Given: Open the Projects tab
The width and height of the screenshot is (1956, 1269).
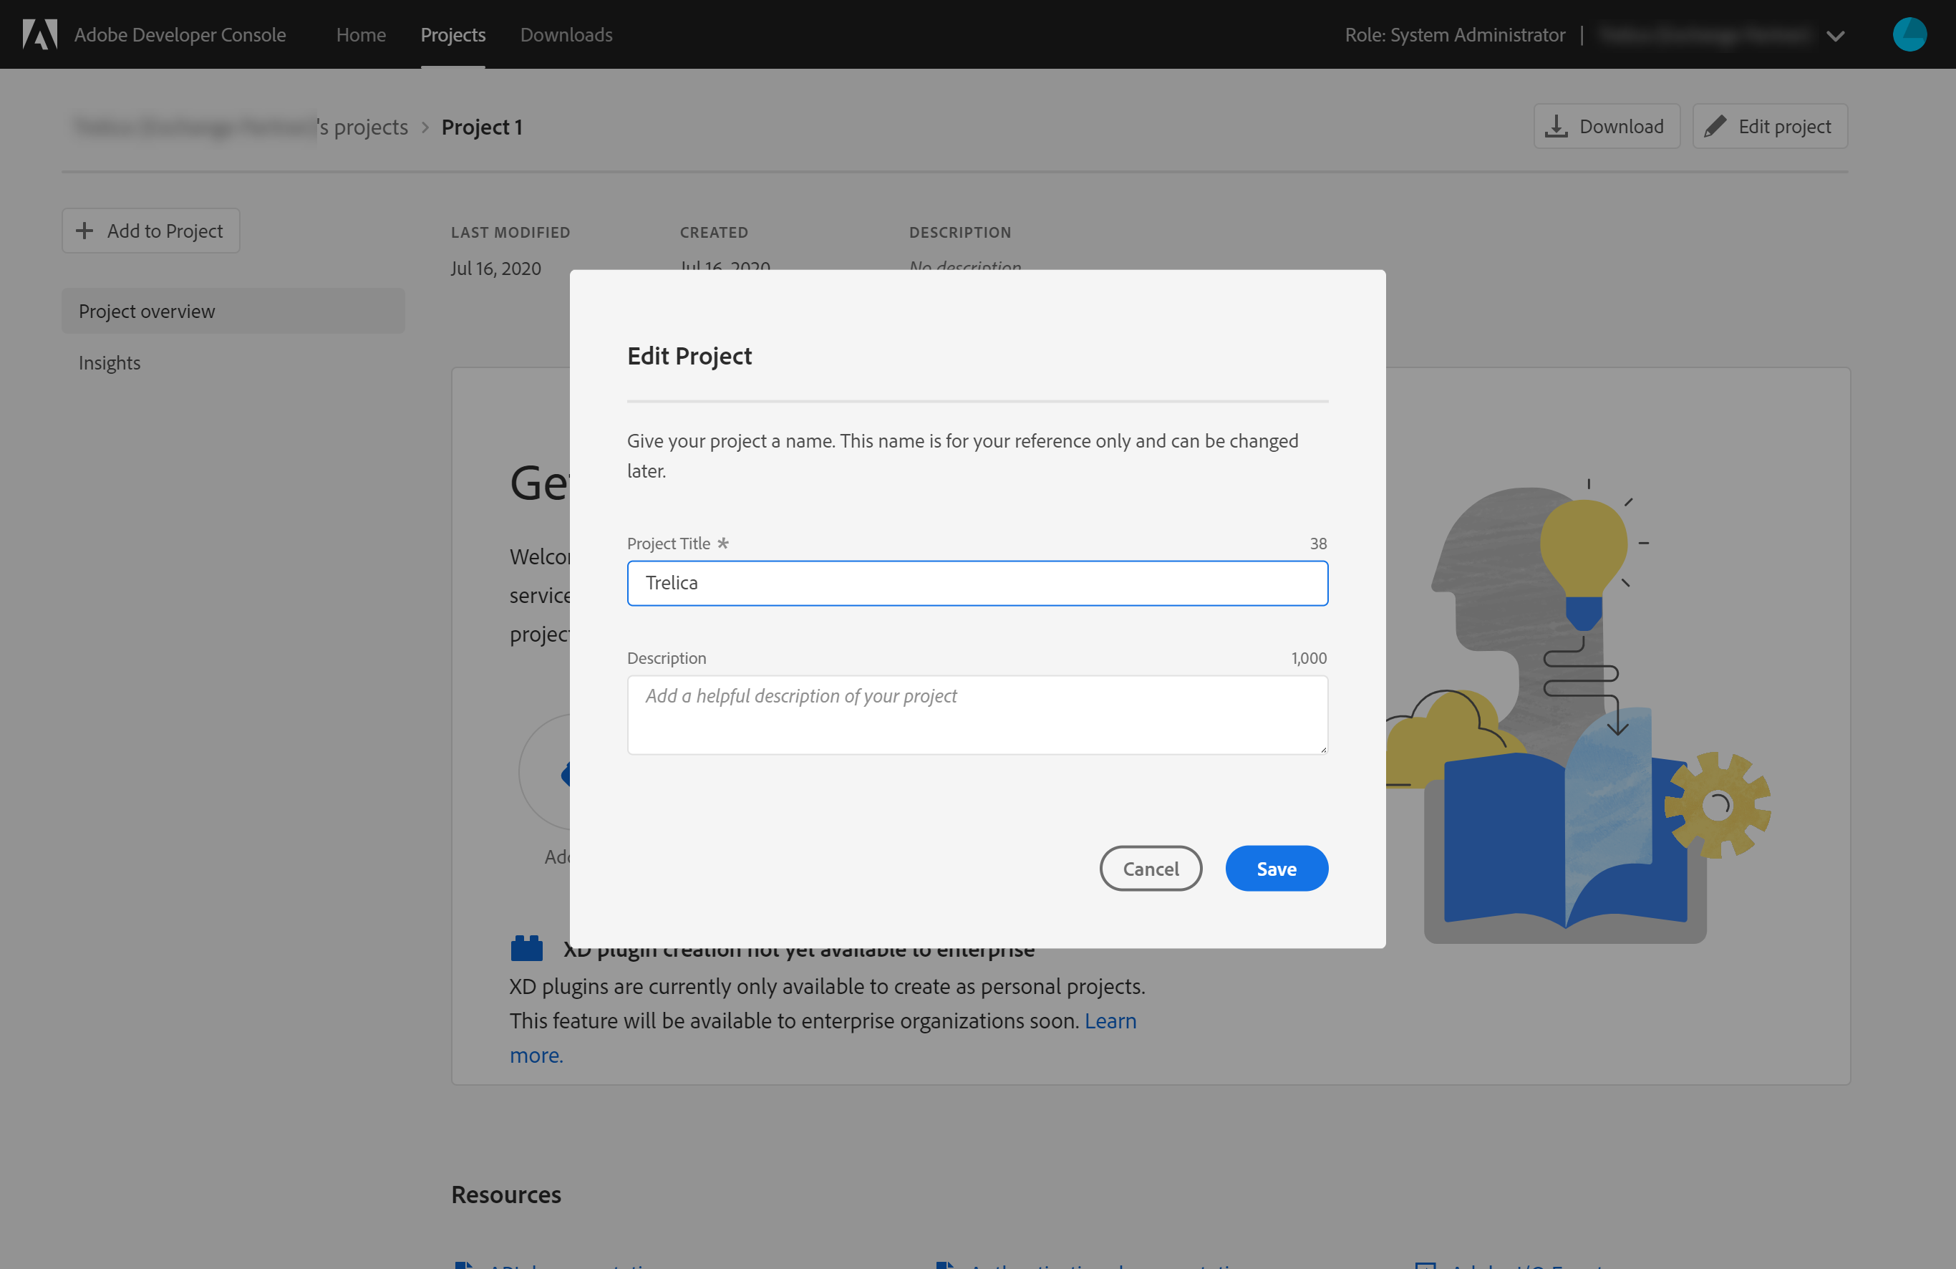Looking at the screenshot, I should coord(452,34).
